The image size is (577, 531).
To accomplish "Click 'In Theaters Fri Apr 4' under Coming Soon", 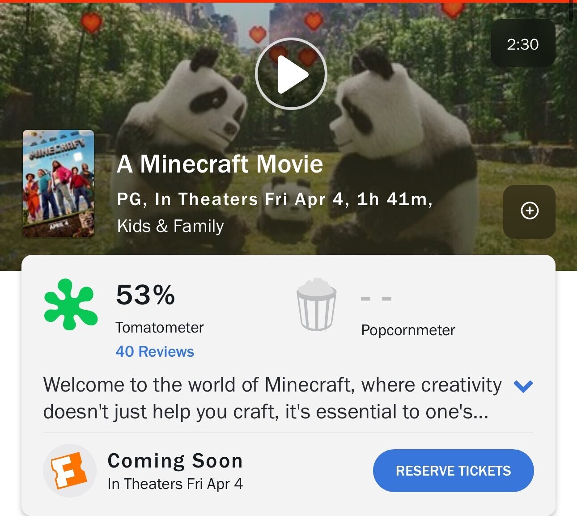I will point(175,484).
